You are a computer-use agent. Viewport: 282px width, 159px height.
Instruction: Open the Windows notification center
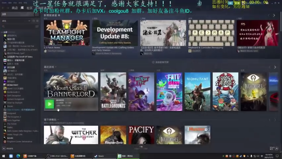(277, 156)
